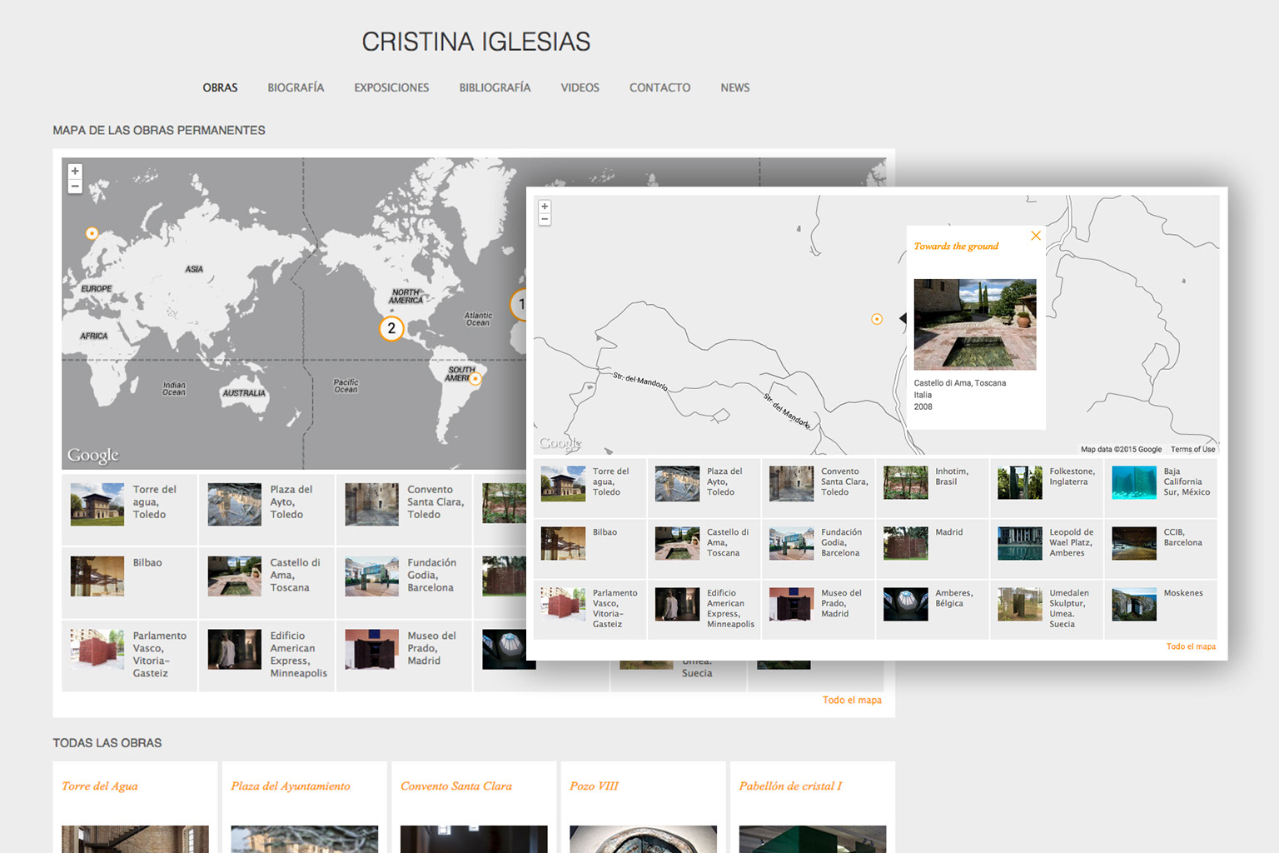This screenshot has width=1279, height=853.
Task: Select cluster marker 2 in North America
Action: tap(391, 328)
